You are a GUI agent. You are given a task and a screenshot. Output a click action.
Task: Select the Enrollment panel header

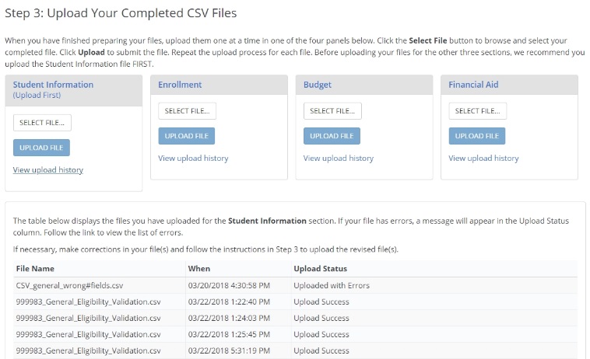180,85
